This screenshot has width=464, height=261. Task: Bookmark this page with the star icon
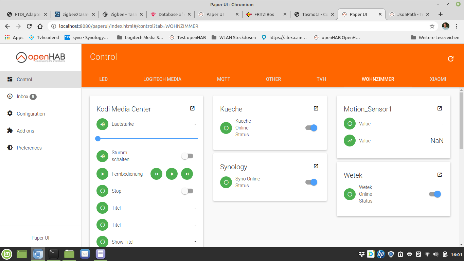pyautogui.click(x=432, y=26)
